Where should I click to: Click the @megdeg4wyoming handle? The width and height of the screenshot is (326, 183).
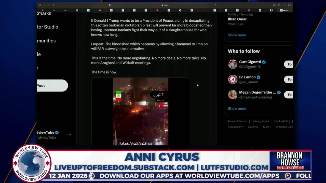(x=255, y=97)
